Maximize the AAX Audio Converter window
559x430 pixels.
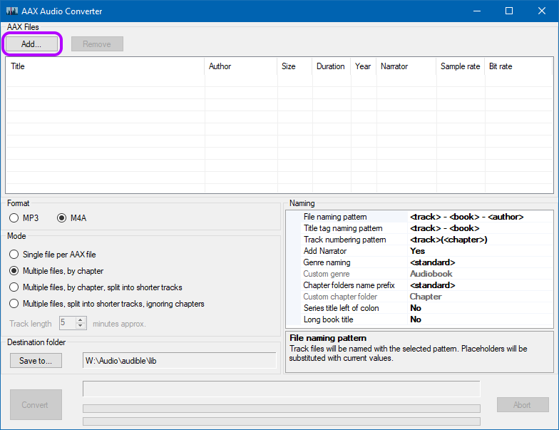(509, 11)
